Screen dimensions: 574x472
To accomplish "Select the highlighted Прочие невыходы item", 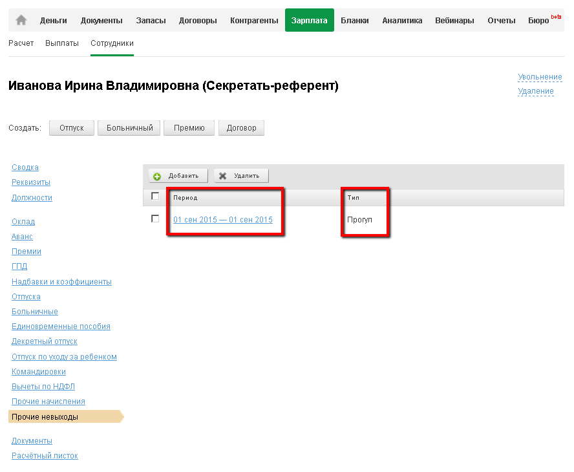I will [66, 416].
